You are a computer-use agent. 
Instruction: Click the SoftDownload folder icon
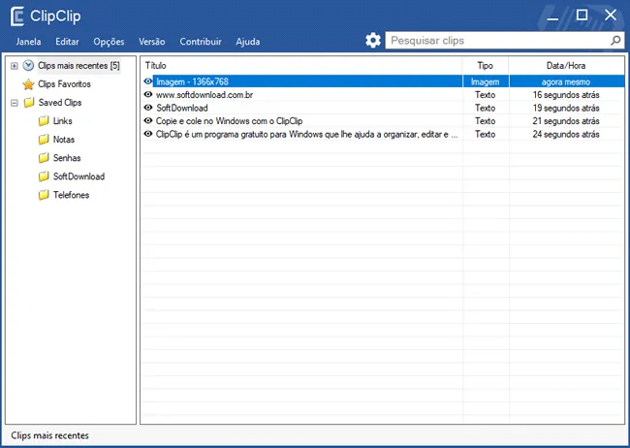click(44, 176)
